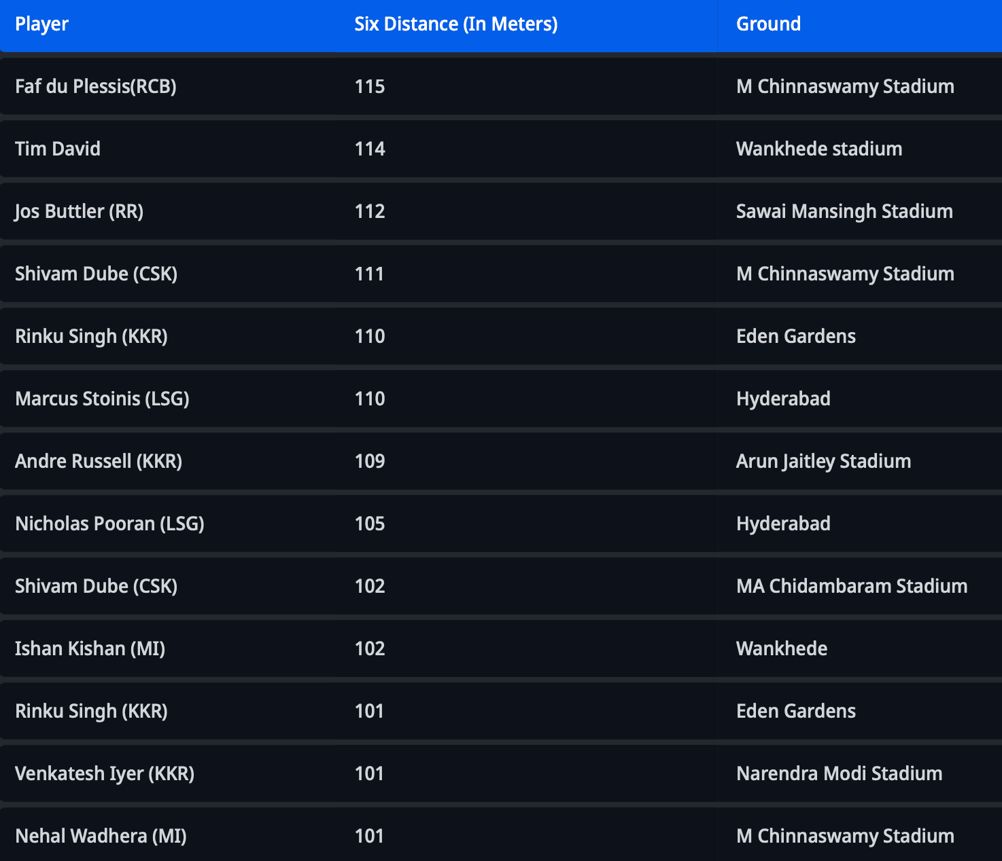Select the 111 distance value
Viewport: 1002px width, 861px height.
pyautogui.click(x=369, y=274)
